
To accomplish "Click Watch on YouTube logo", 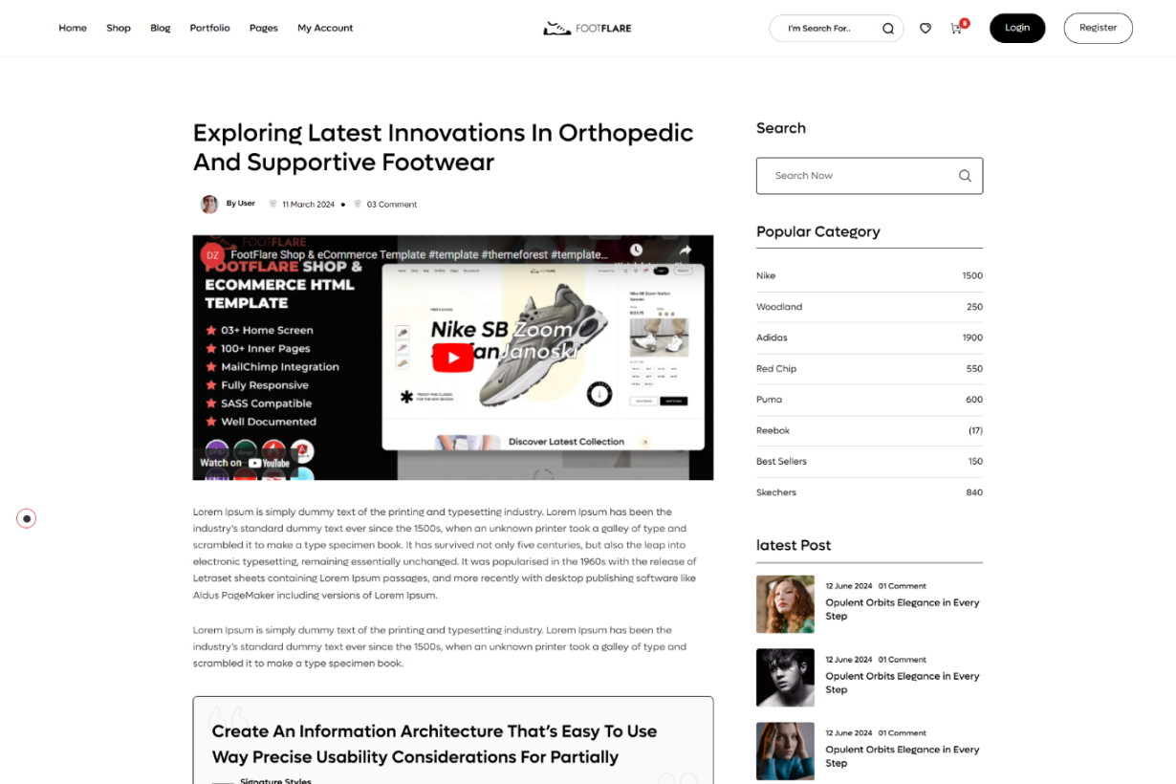I will click(x=245, y=463).
